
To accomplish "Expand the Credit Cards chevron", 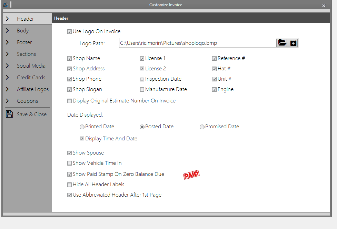I will [7, 77].
